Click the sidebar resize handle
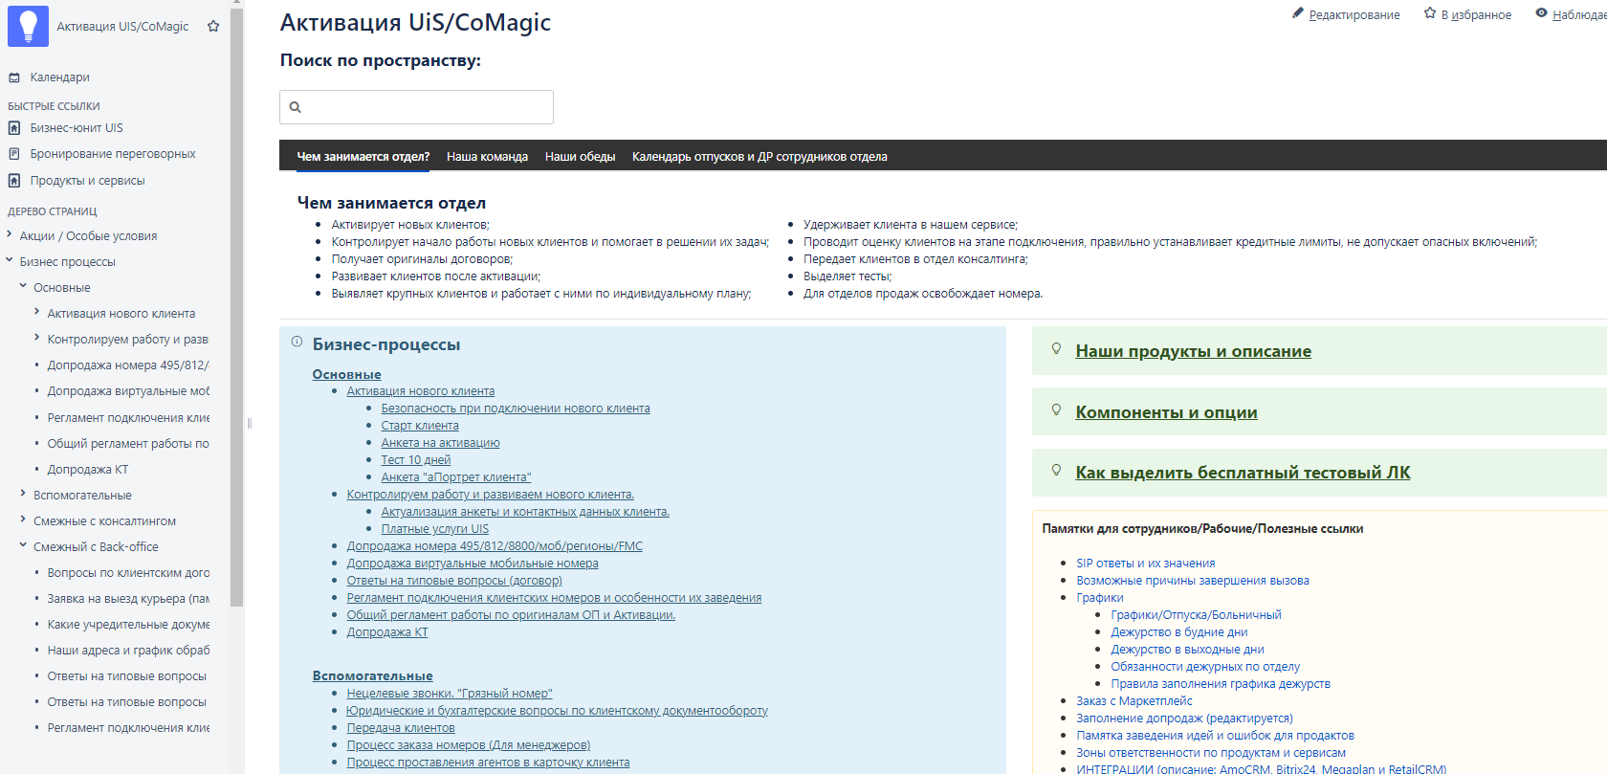 pos(249,423)
